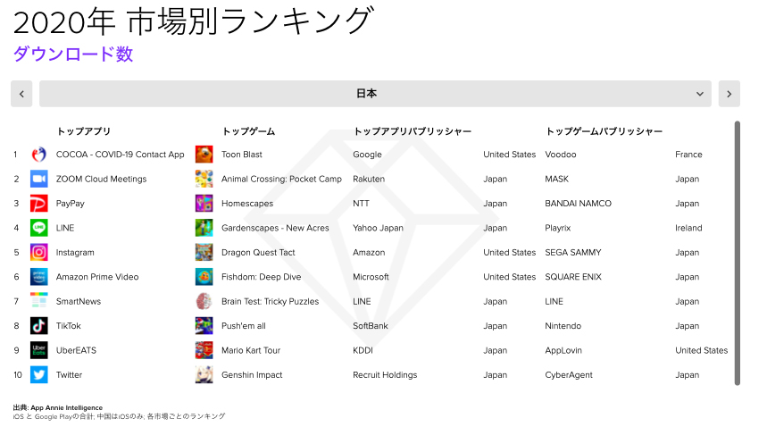Click the publisher 'Yahoo Japan'
This screenshot has width=767, height=427.
pyautogui.click(x=378, y=228)
